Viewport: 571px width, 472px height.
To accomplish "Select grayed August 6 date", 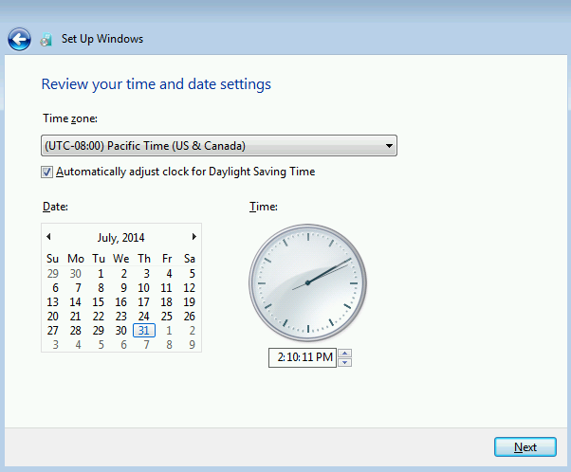I will coord(124,345).
